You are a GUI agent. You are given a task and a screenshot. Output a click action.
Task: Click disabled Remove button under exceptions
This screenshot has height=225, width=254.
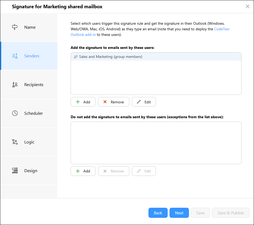(x=114, y=171)
